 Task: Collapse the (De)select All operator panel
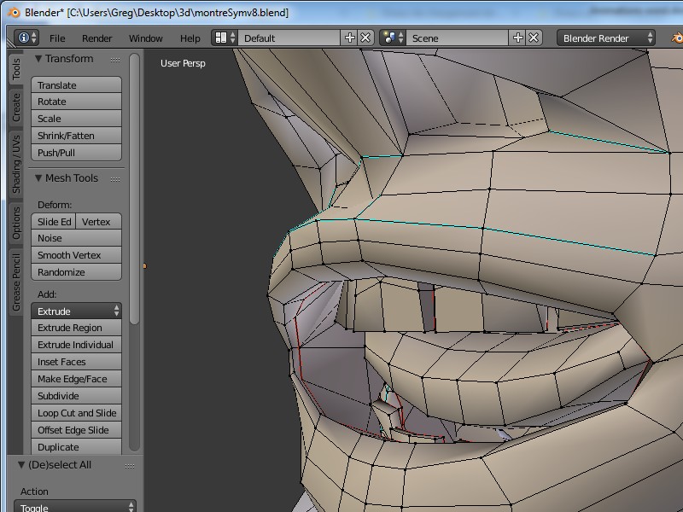click(x=21, y=464)
